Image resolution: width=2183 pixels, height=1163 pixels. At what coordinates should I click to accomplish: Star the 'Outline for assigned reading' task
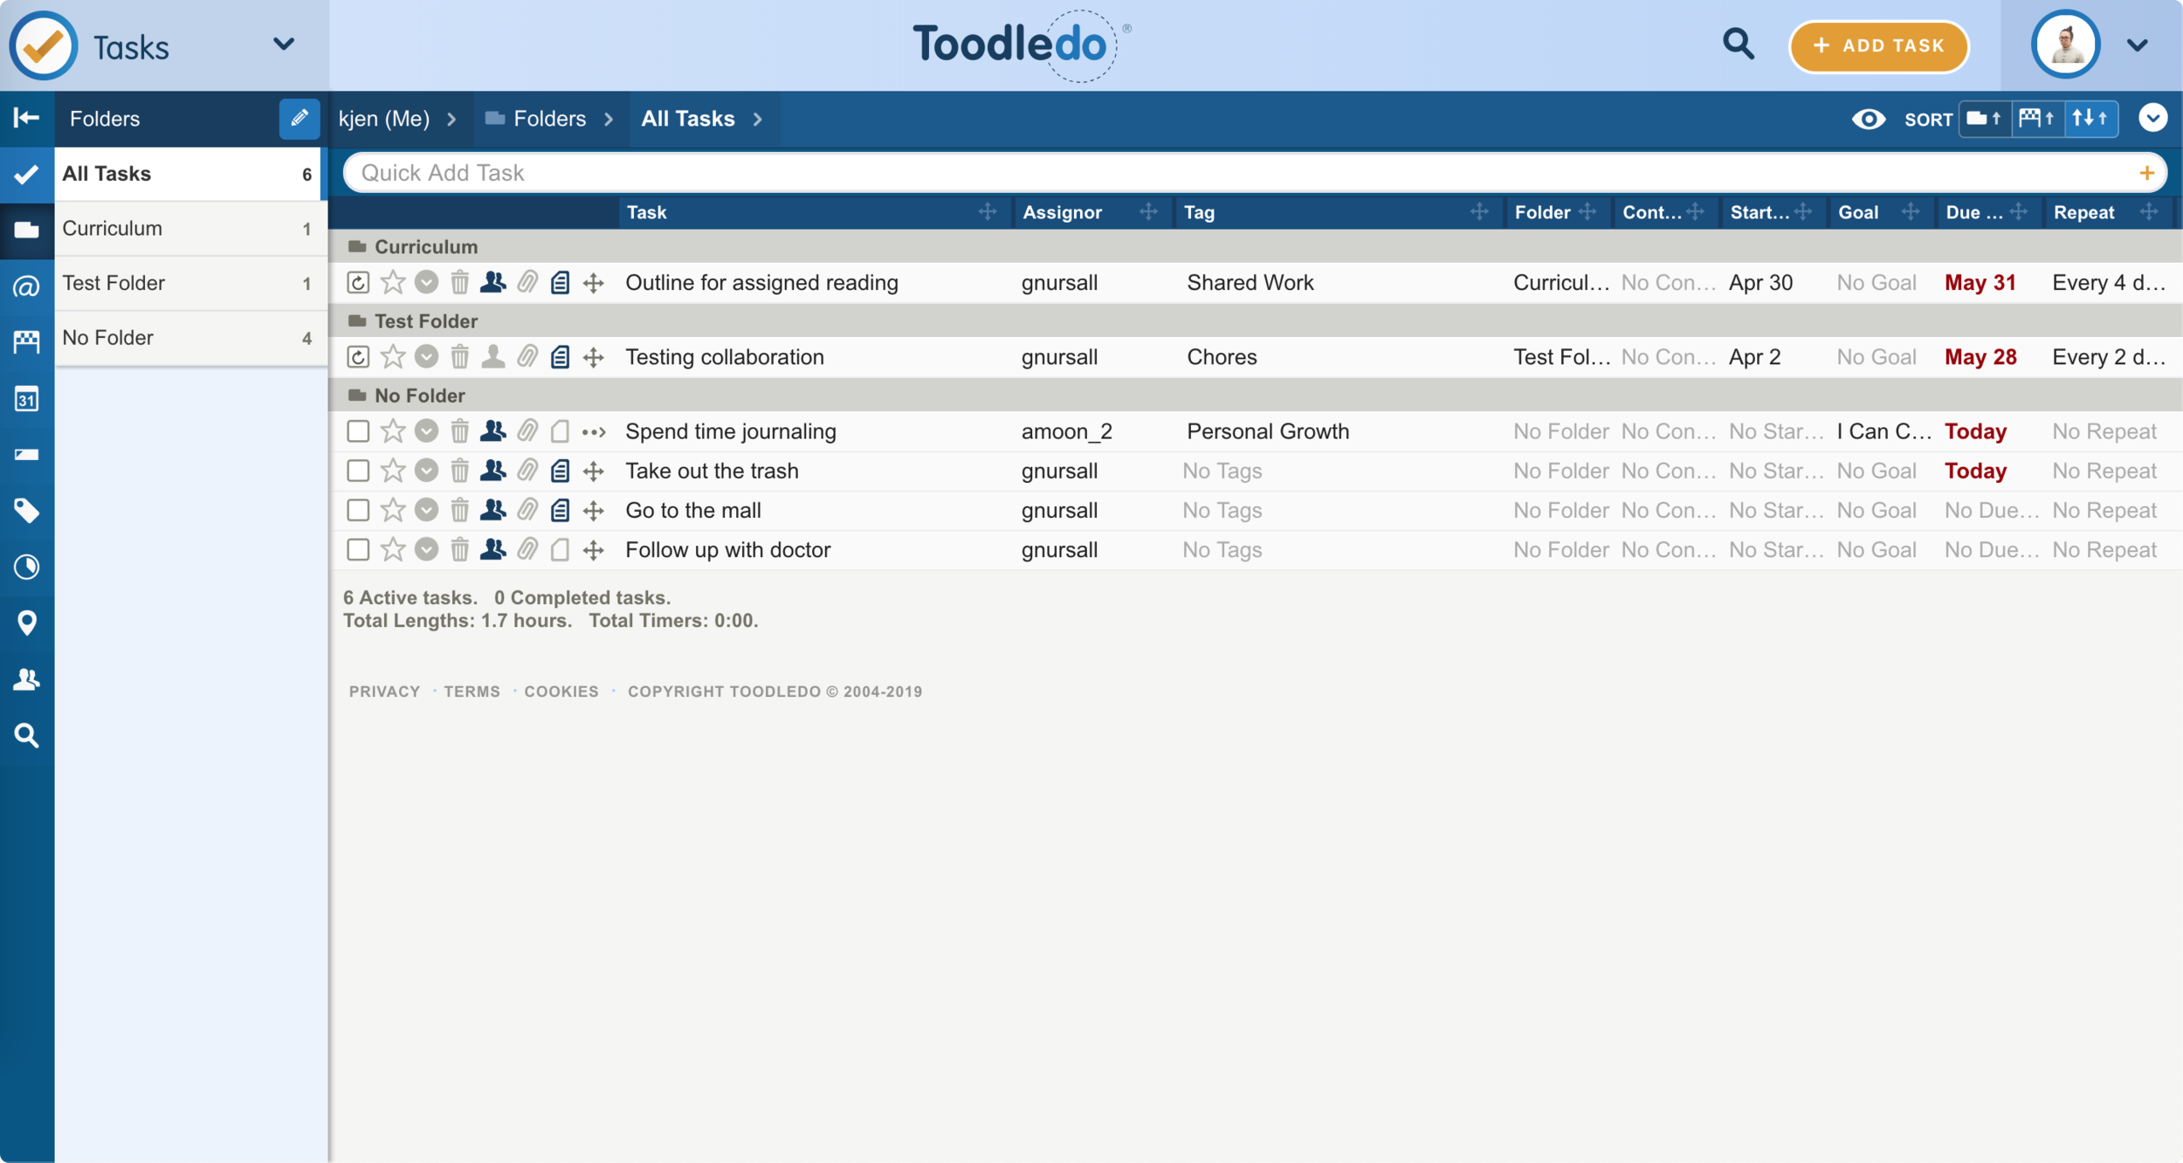click(x=393, y=282)
